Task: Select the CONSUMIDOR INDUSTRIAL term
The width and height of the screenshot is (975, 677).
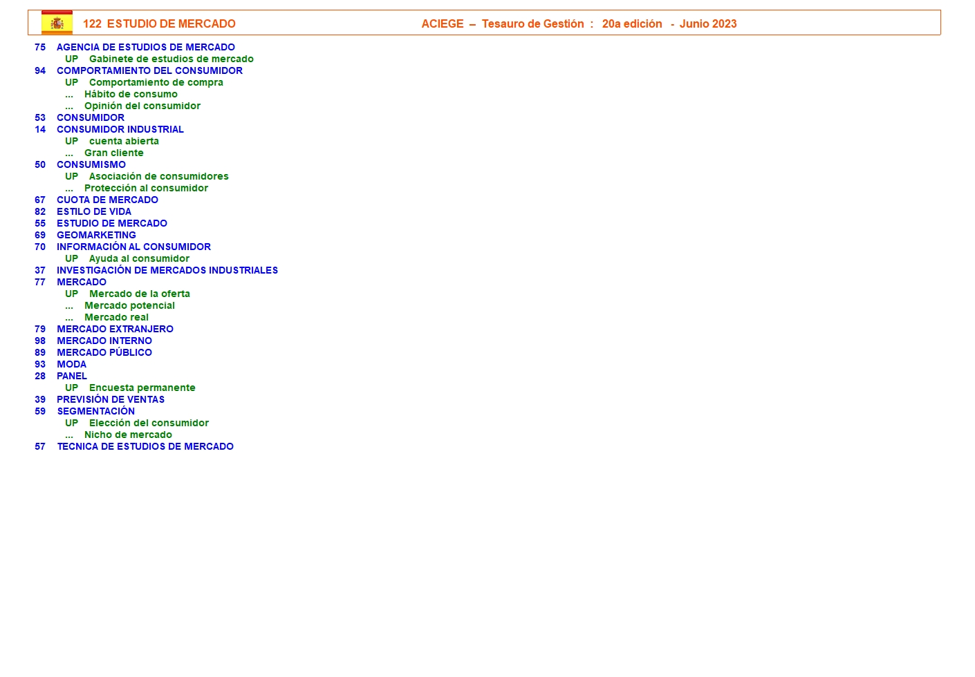Action: coord(120,129)
